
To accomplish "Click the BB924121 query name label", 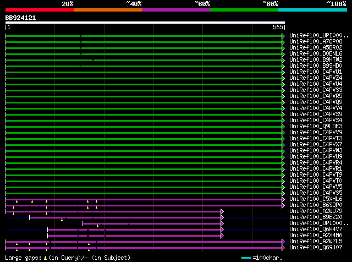I will pos(21,18).
